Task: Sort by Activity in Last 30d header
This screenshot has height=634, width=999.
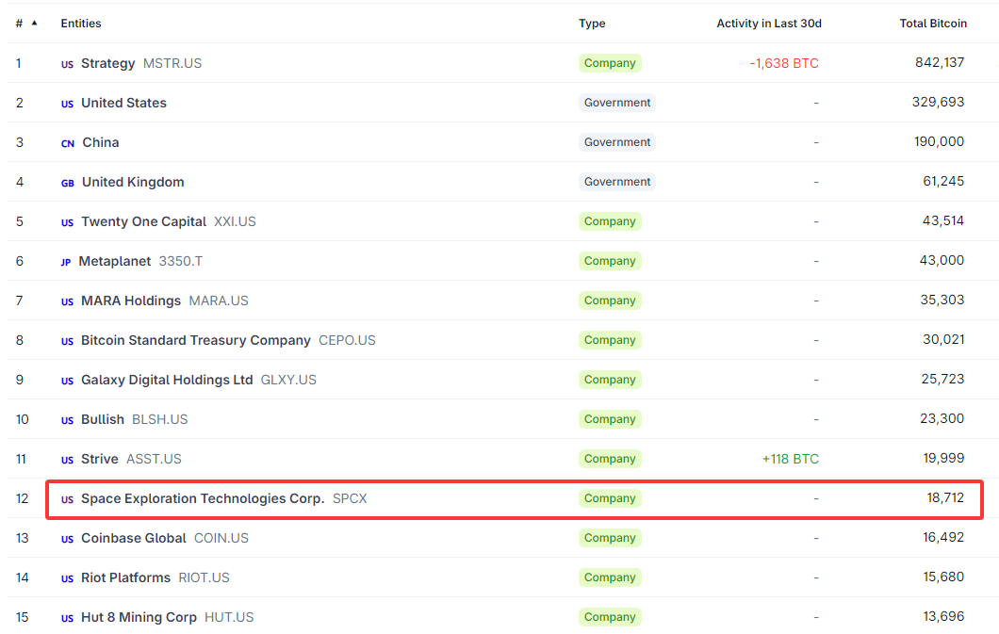Action: click(769, 24)
